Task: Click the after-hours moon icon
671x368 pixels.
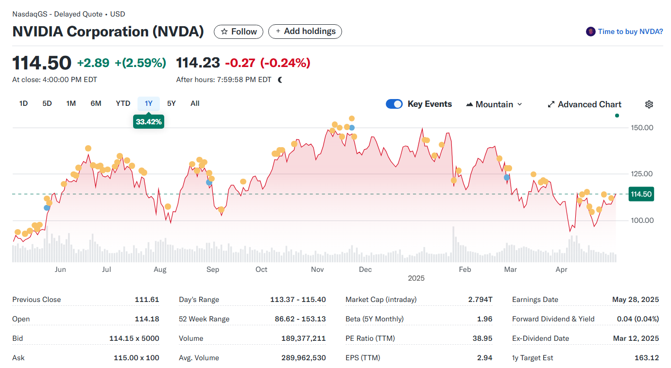Action: [x=280, y=80]
